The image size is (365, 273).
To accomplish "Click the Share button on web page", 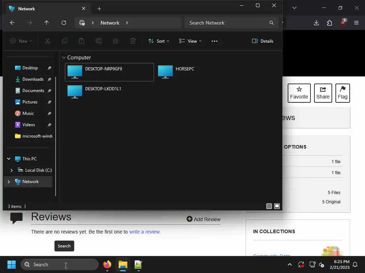I will click(x=323, y=93).
